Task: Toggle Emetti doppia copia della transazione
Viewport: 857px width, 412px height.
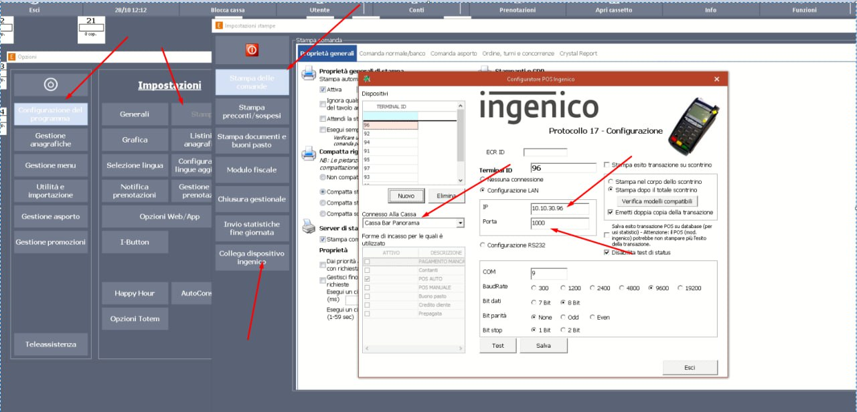Action: point(609,213)
